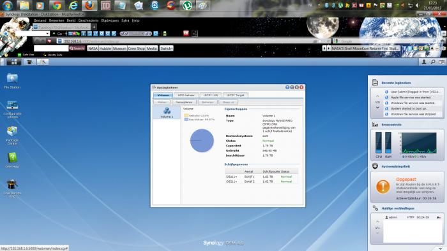Expand the Switch toolbar dropdown
The width and height of the screenshot is (447, 251).
pyautogui.click(x=167, y=48)
